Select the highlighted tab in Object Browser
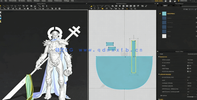The width and height of the screenshot is (197, 100). 165,6
